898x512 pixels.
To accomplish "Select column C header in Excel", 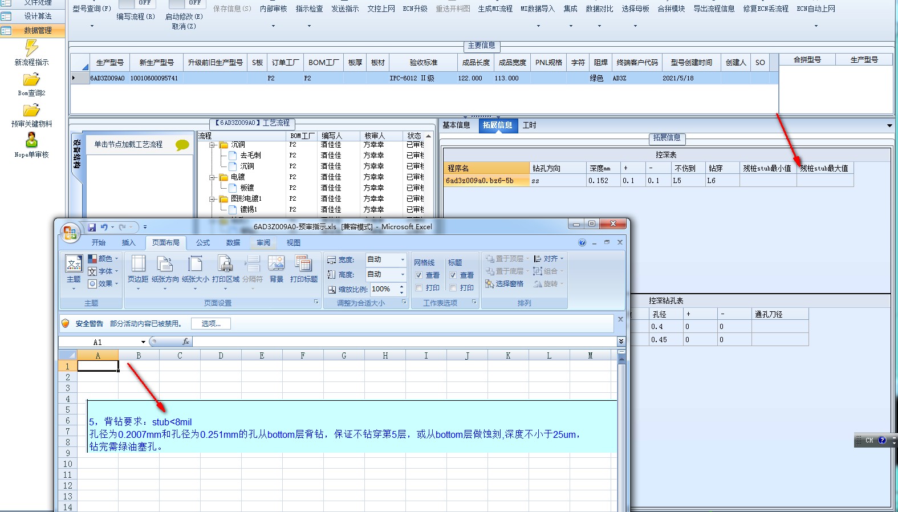I will coord(180,356).
